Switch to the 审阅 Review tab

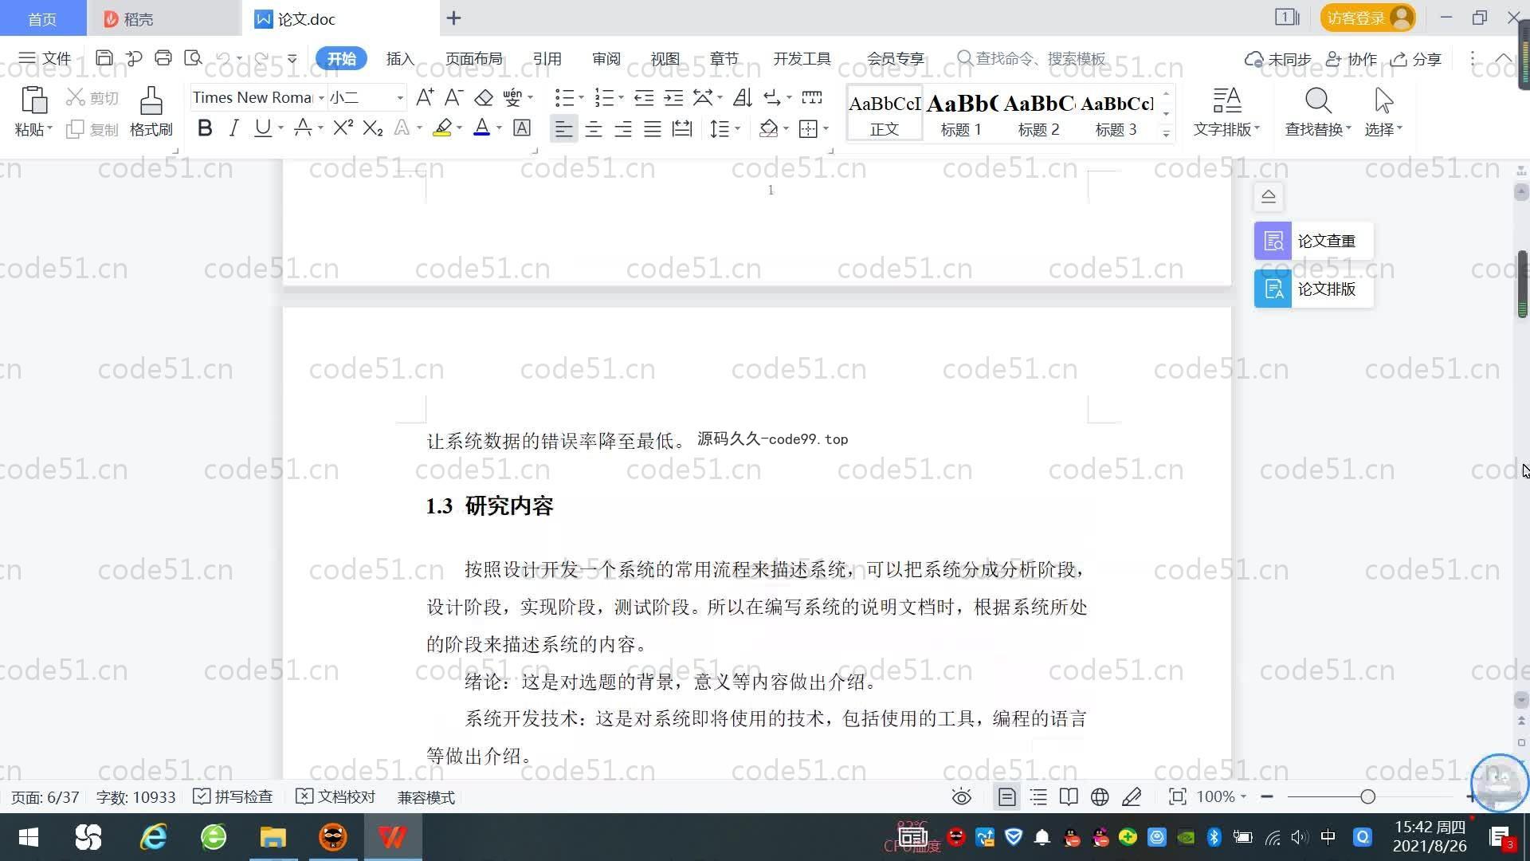(x=606, y=58)
